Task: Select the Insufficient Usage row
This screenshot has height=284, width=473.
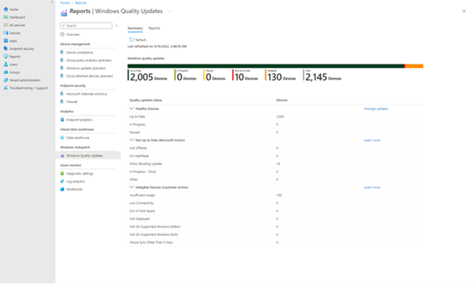Action: coord(275,195)
